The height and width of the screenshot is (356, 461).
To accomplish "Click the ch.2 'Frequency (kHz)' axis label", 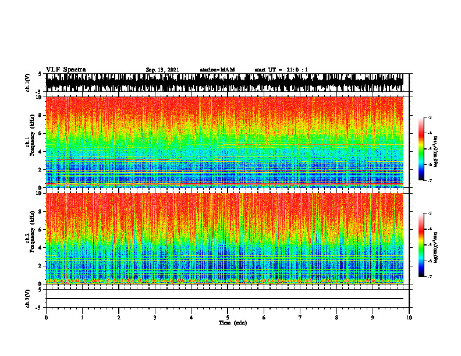I will pyautogui.click(x=32, y=232).
